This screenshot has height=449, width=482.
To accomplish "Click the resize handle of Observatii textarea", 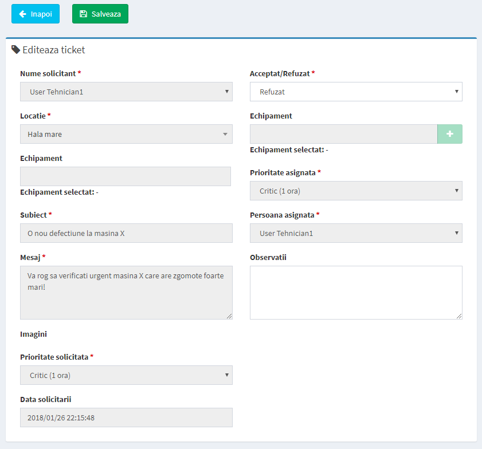I will pos(459,316).
